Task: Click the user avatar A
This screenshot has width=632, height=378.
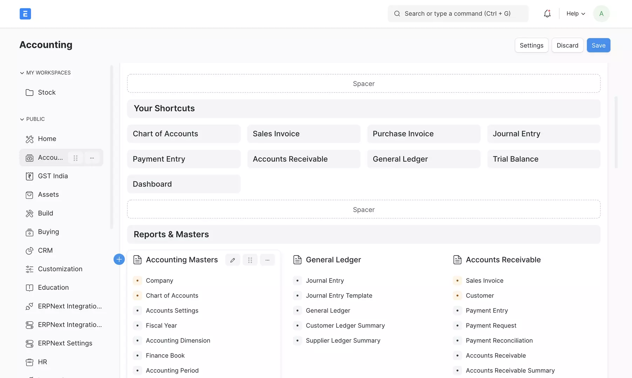Action: coord(601,14)
